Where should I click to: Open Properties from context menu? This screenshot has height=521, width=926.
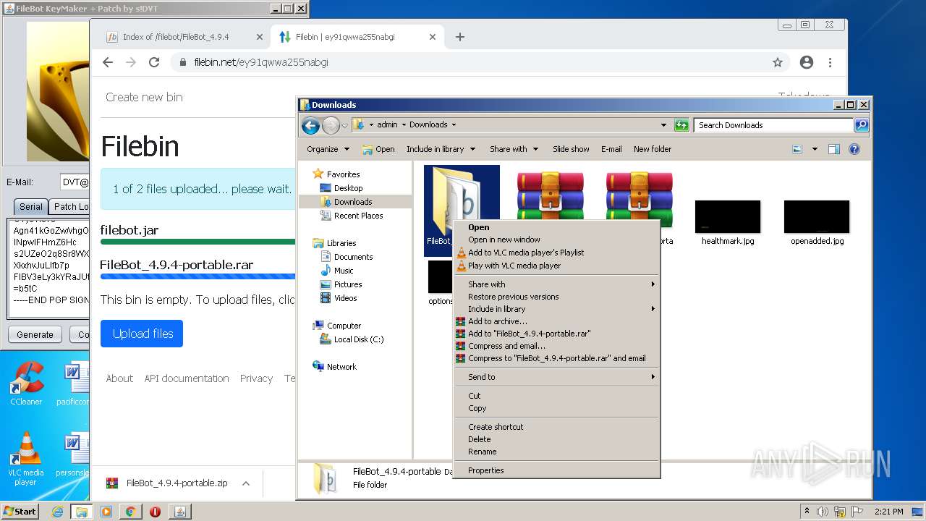[x=556, y=470]
